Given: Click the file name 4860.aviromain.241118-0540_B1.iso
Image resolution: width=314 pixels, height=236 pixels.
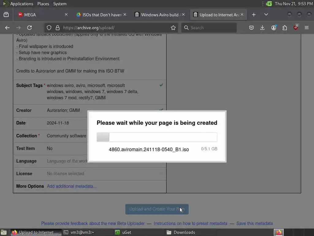Looking at the screenshot, I should click(x=149, y=150).
